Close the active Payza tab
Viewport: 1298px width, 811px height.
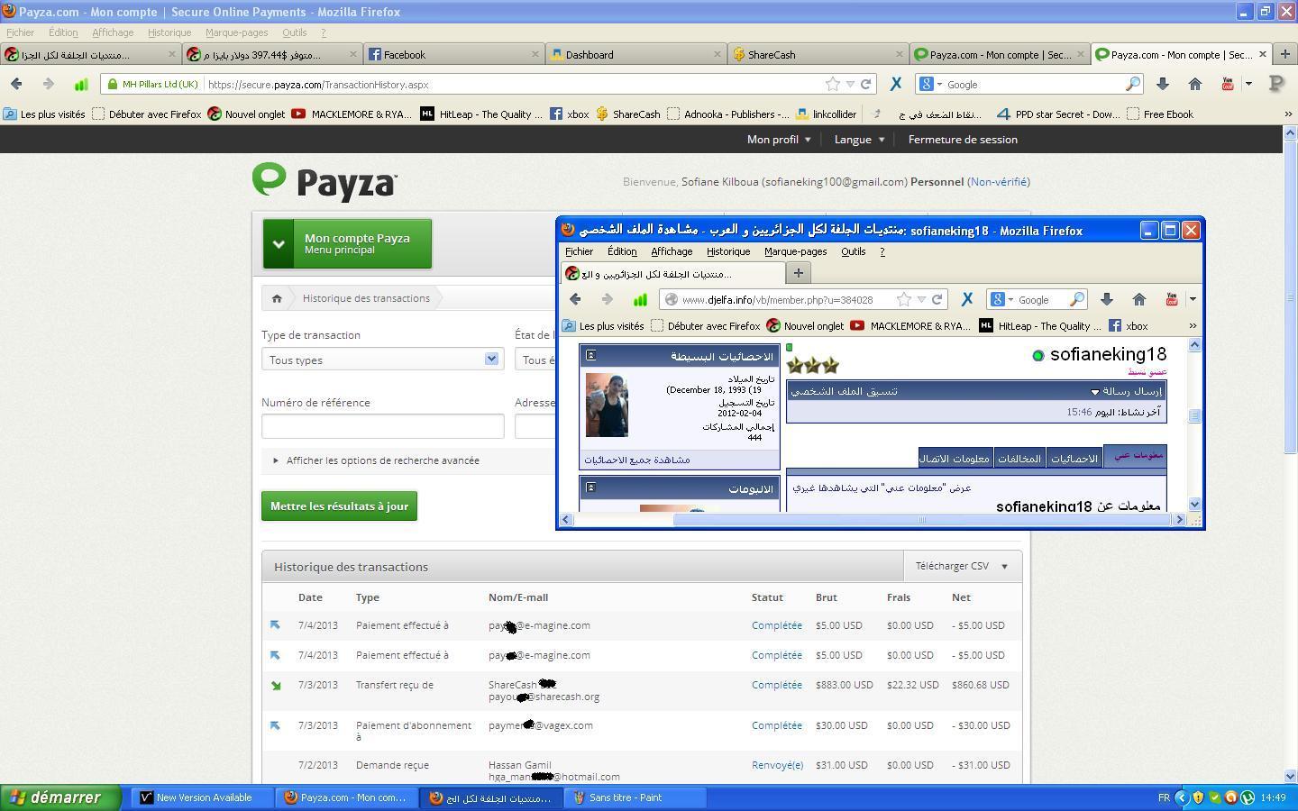[x=1262, y=54]
